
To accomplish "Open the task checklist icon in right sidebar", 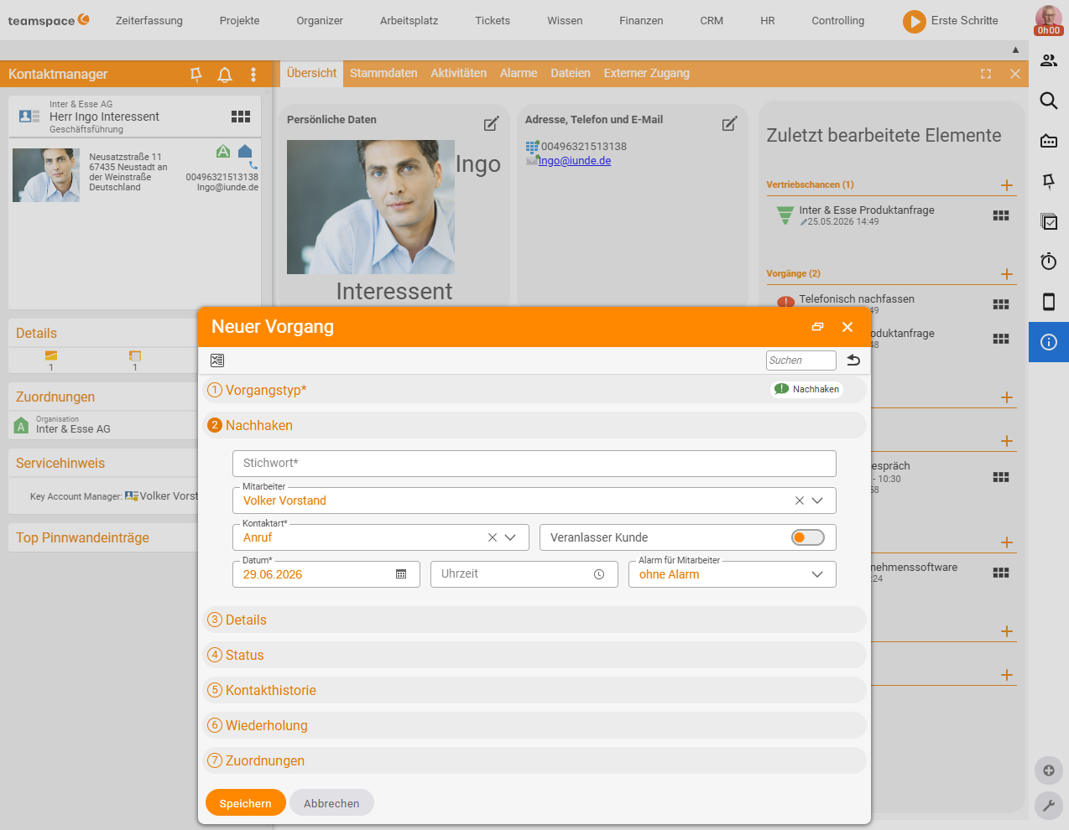I will click(x=1049, y=221).
